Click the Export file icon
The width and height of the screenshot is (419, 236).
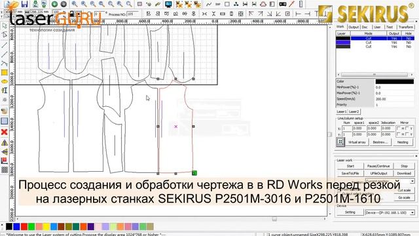click(x=44, y=4)
